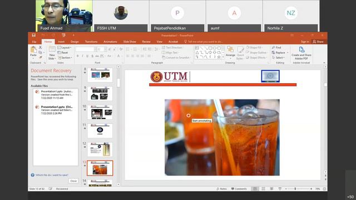Switch to the Animations tab
Screen dimensions: 356x200
(110, 42)
